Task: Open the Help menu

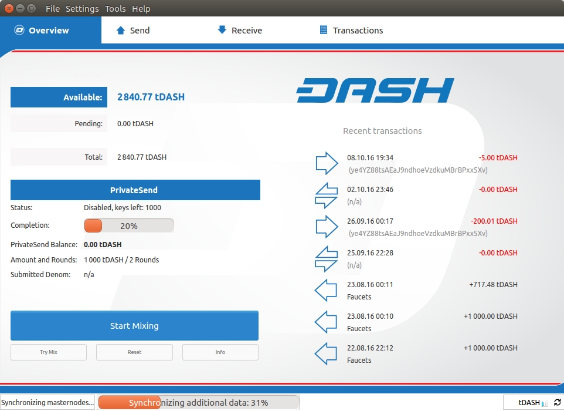Action: coord(141,9)
